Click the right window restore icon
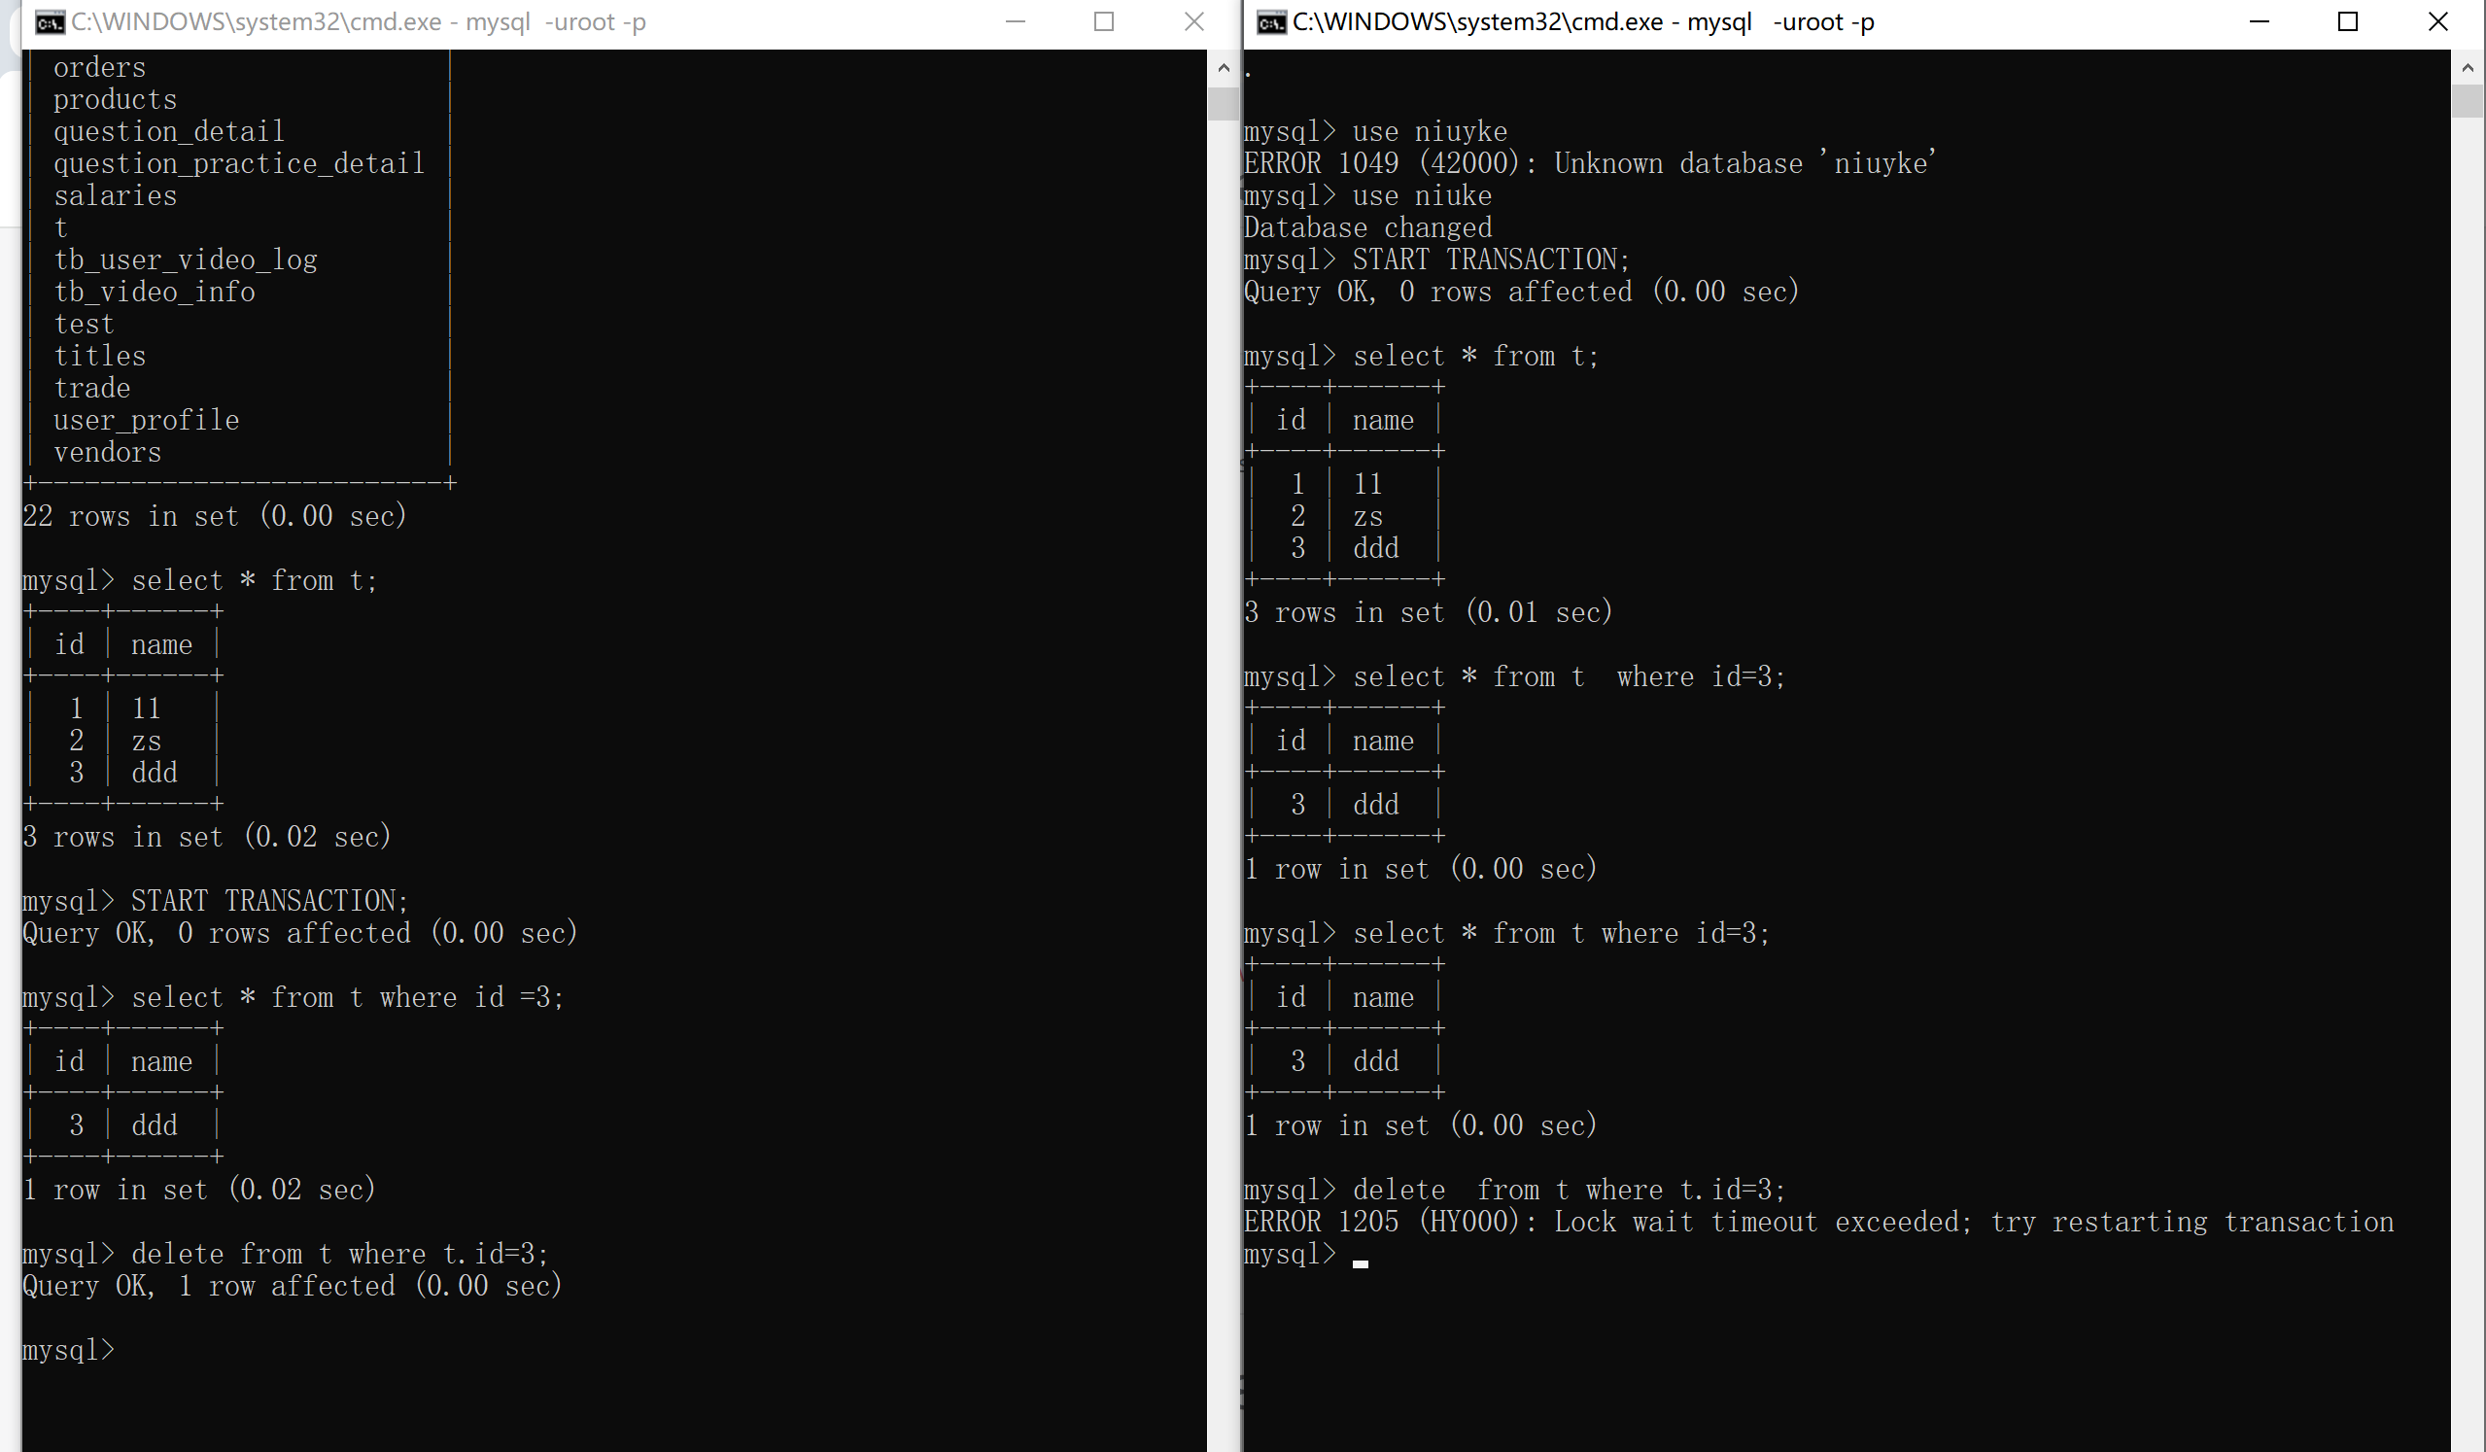 click(x=2346, y=22)
